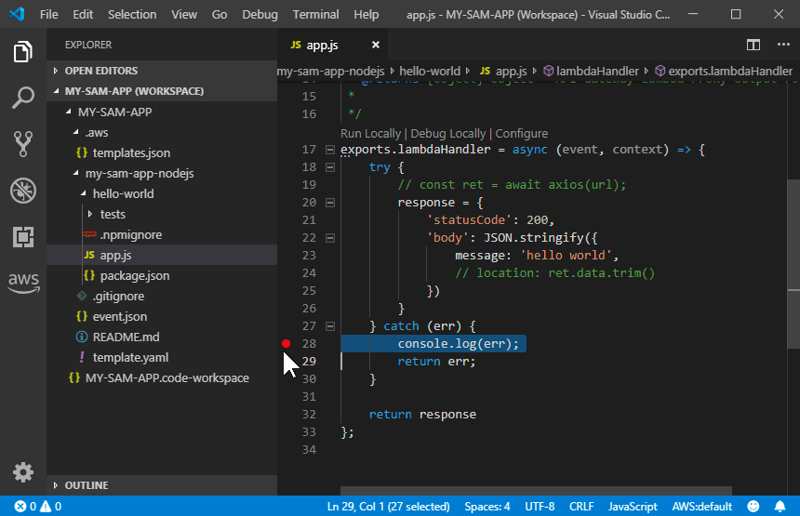Click the VS Code logo icon
The height and width of the screenshot is (516, 800).
click(x=17, y=14)
